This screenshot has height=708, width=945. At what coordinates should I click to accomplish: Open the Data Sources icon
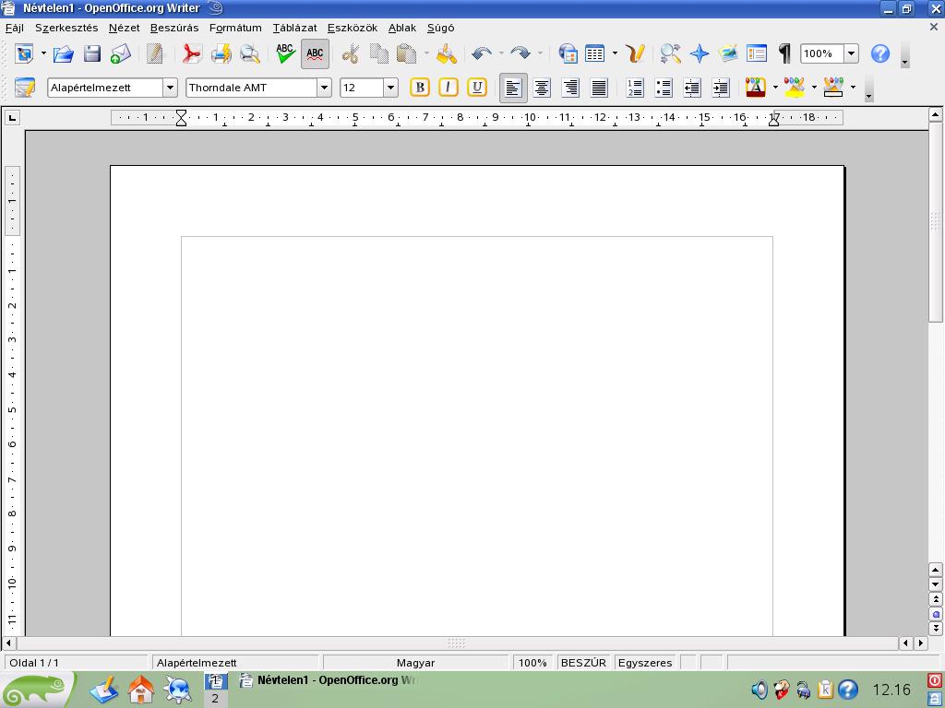click(757, 53)
